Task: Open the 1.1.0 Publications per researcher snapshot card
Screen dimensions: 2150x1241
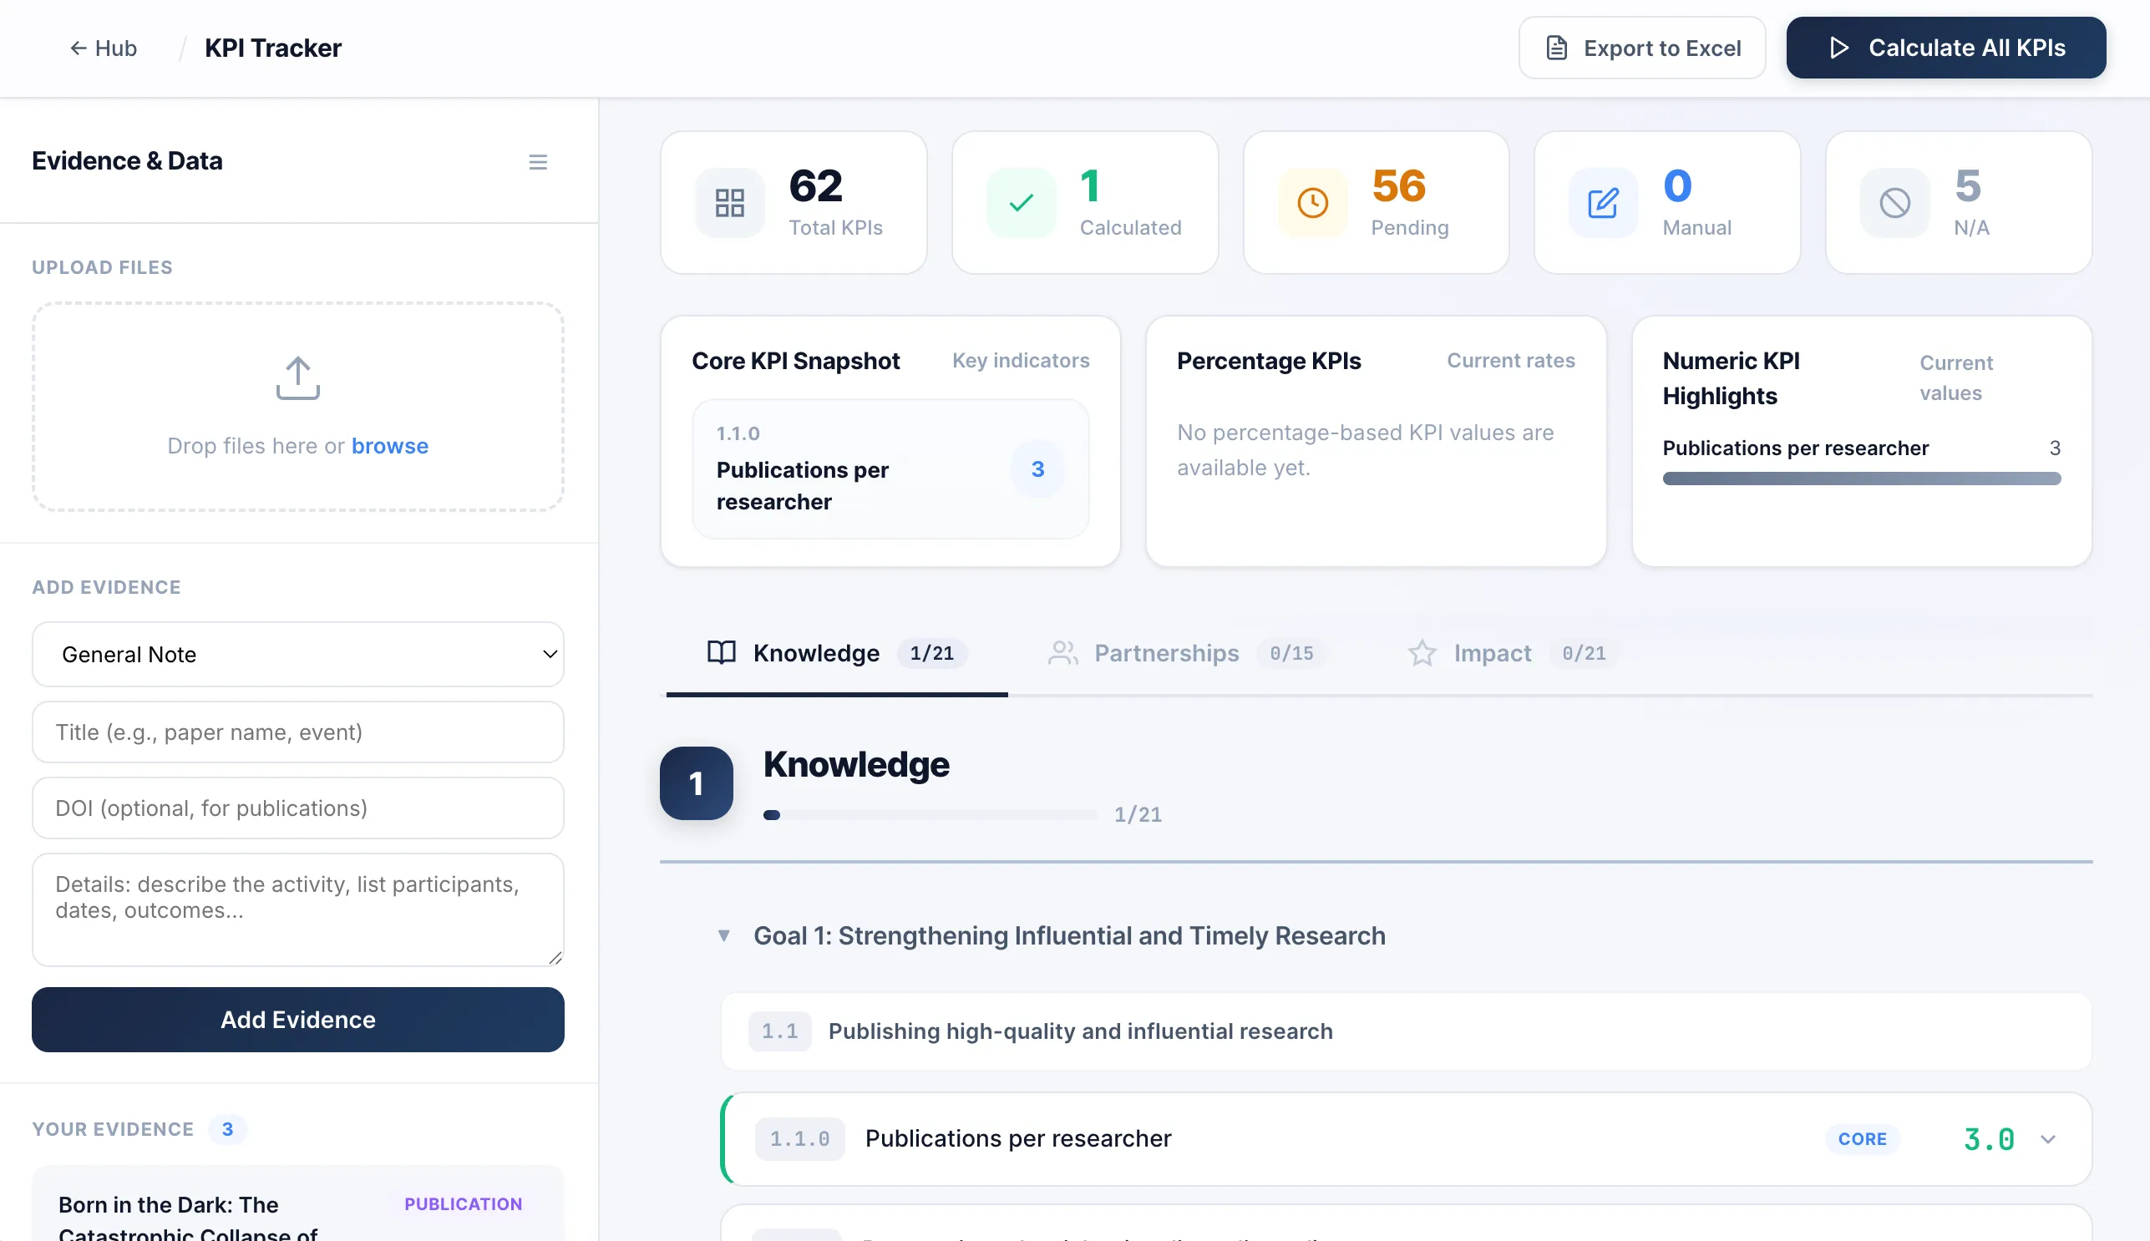Action: 890,469
